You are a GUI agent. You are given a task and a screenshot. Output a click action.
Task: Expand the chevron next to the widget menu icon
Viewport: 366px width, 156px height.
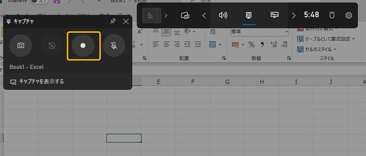[166, 16]
